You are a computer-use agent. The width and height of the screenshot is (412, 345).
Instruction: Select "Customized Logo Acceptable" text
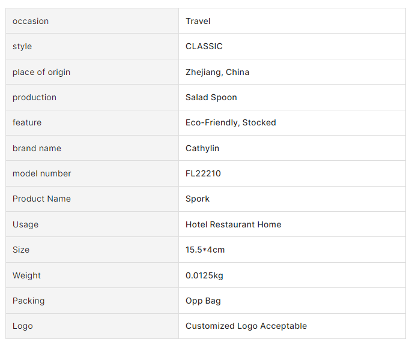[246, 326]
